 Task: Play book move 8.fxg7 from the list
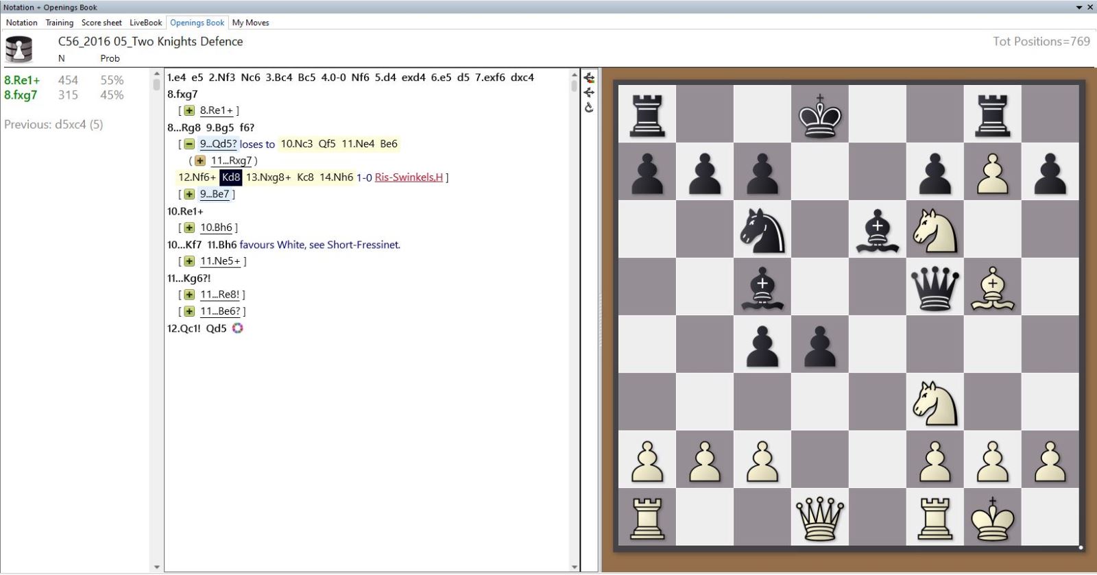21,95
